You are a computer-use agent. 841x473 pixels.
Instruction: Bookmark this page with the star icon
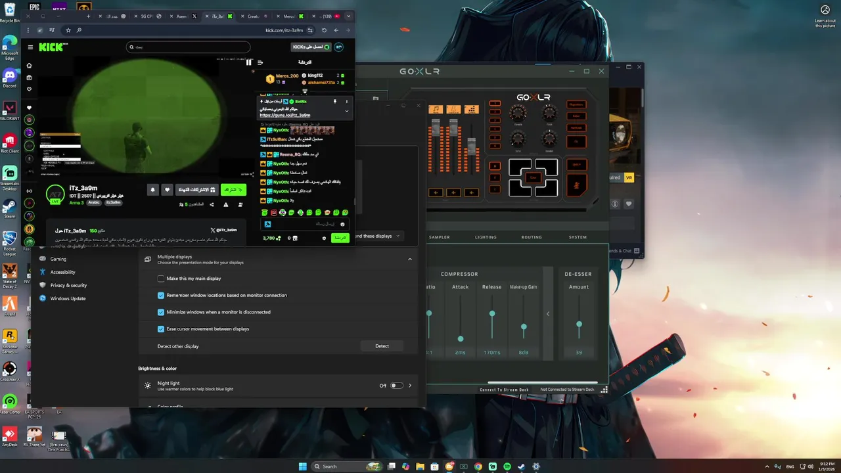pos(68,30)
